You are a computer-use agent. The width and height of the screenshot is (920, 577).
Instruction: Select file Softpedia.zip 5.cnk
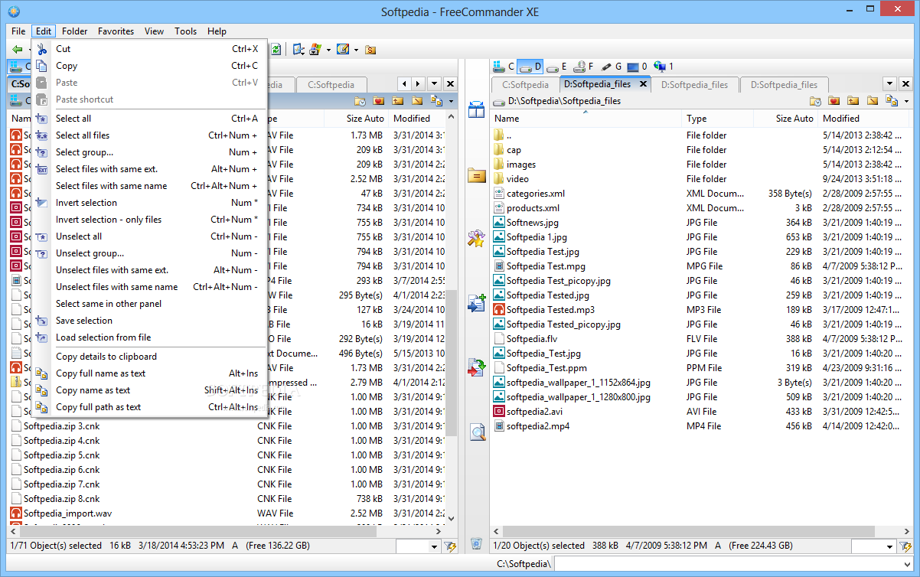coord(61,455)
